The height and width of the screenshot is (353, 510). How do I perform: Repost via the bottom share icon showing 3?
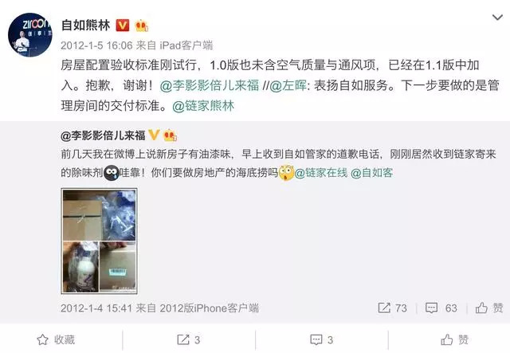[188, 340]
